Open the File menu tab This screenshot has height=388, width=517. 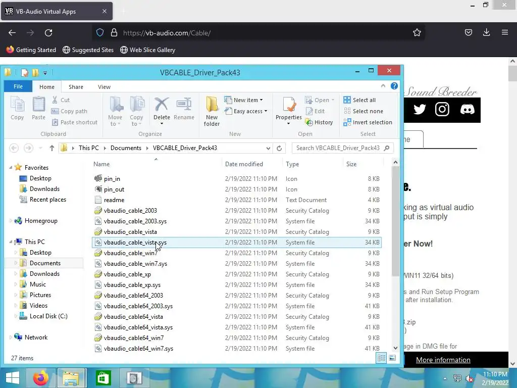[x=18, y=86]
